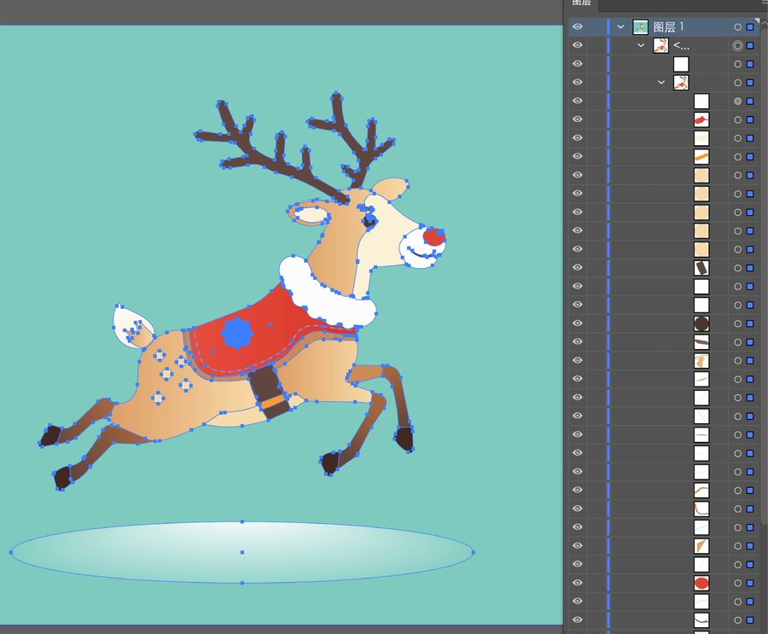Click the dark brown circle thumbnail
This screenshot has height=634, width=768.
pos(701,323)
